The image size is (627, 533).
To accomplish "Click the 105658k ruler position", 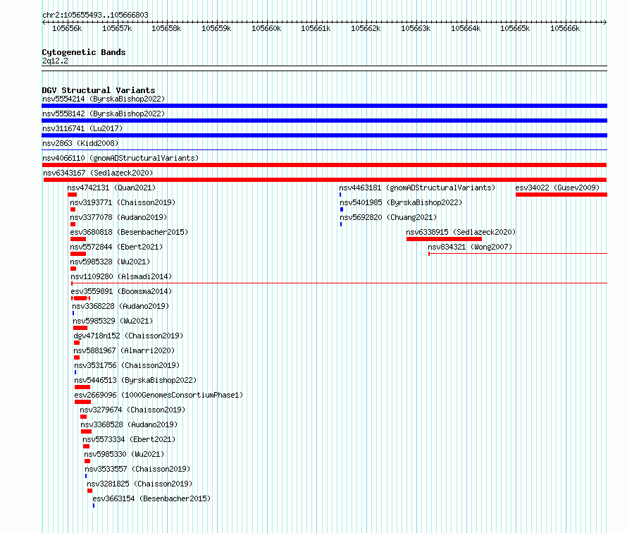I will click(166, 28).
